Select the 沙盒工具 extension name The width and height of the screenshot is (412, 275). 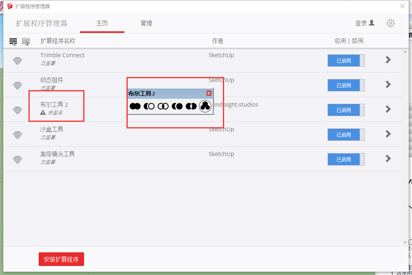(x=51, y=129)
